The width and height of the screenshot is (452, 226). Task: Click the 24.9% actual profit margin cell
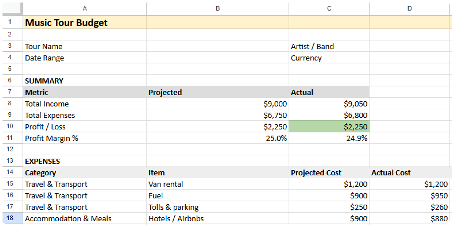329,138
